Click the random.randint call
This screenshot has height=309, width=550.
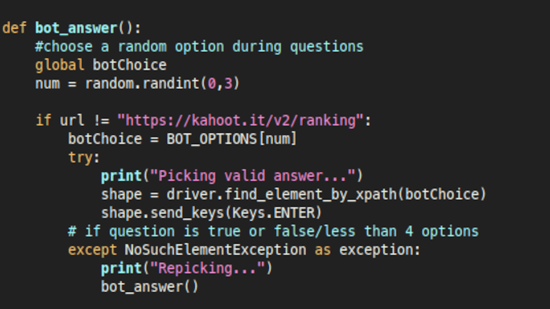(162, 84)
